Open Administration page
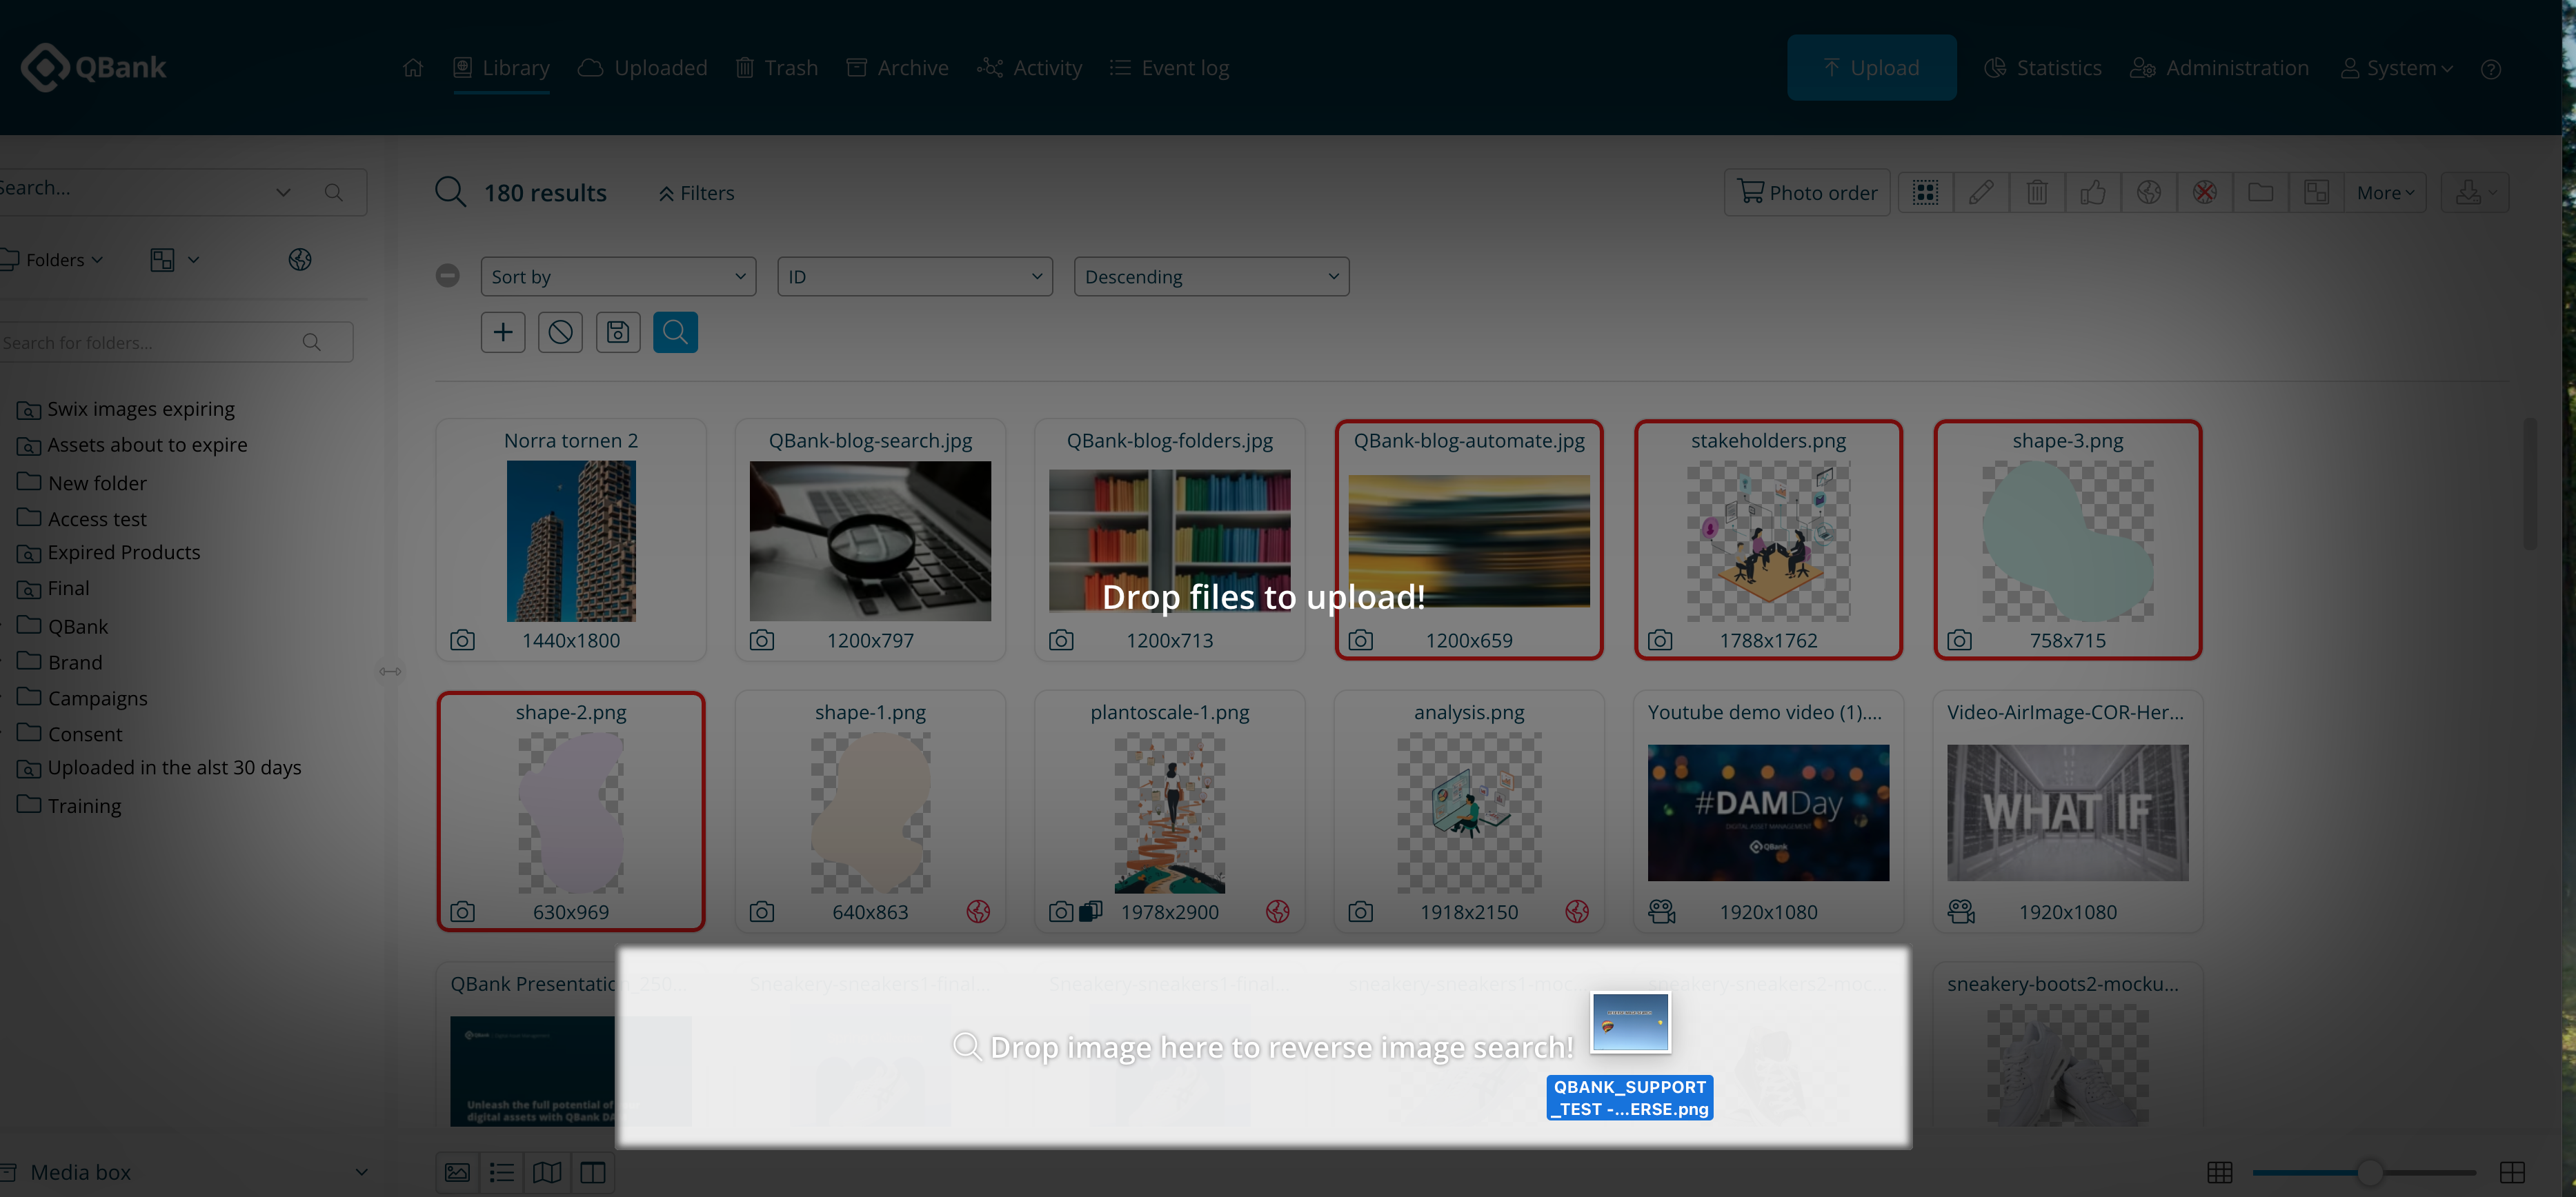2576x1197 pixels. pyautogui.click(x=2220, y=68)
